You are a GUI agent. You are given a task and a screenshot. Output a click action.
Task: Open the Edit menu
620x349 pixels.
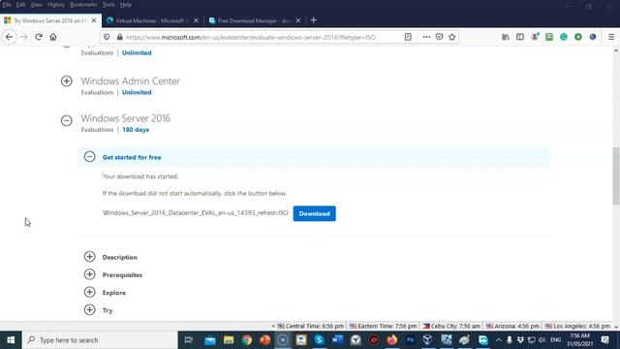click(21, 5)
